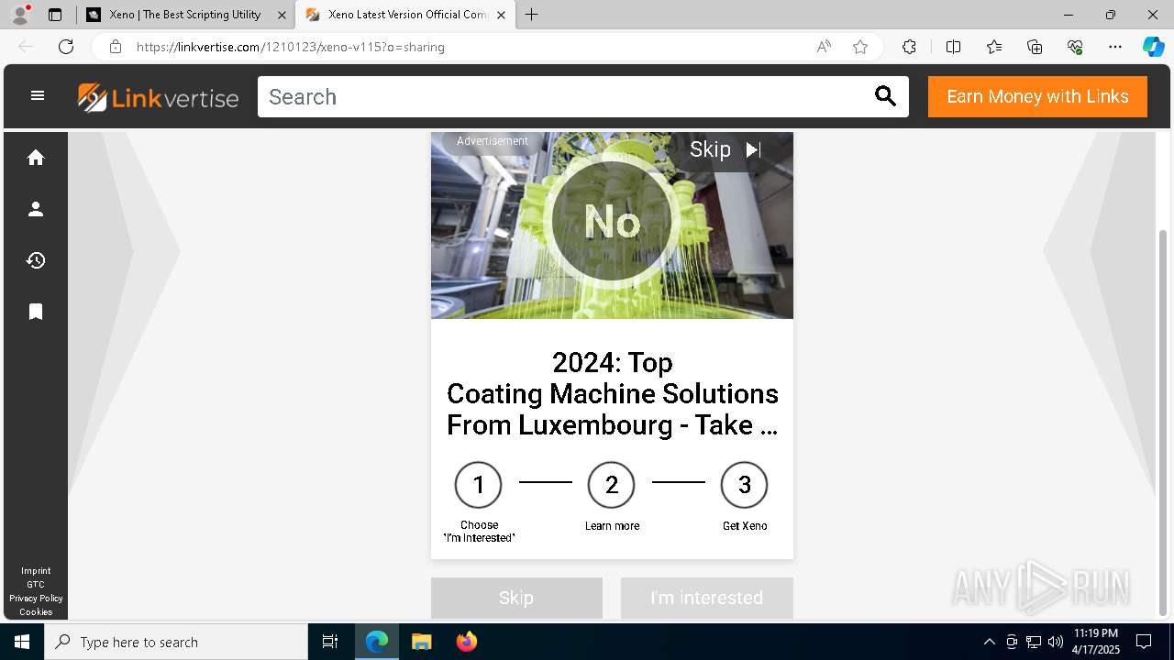Open the network icon in tray
The image size is (1174, 660).
(1034, 642)
